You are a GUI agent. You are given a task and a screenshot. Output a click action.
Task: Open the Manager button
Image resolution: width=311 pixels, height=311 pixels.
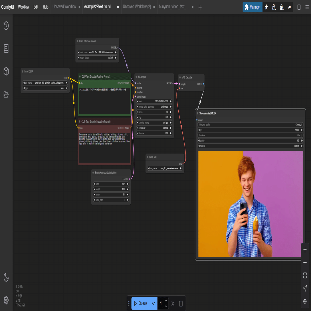pos(253,7)
